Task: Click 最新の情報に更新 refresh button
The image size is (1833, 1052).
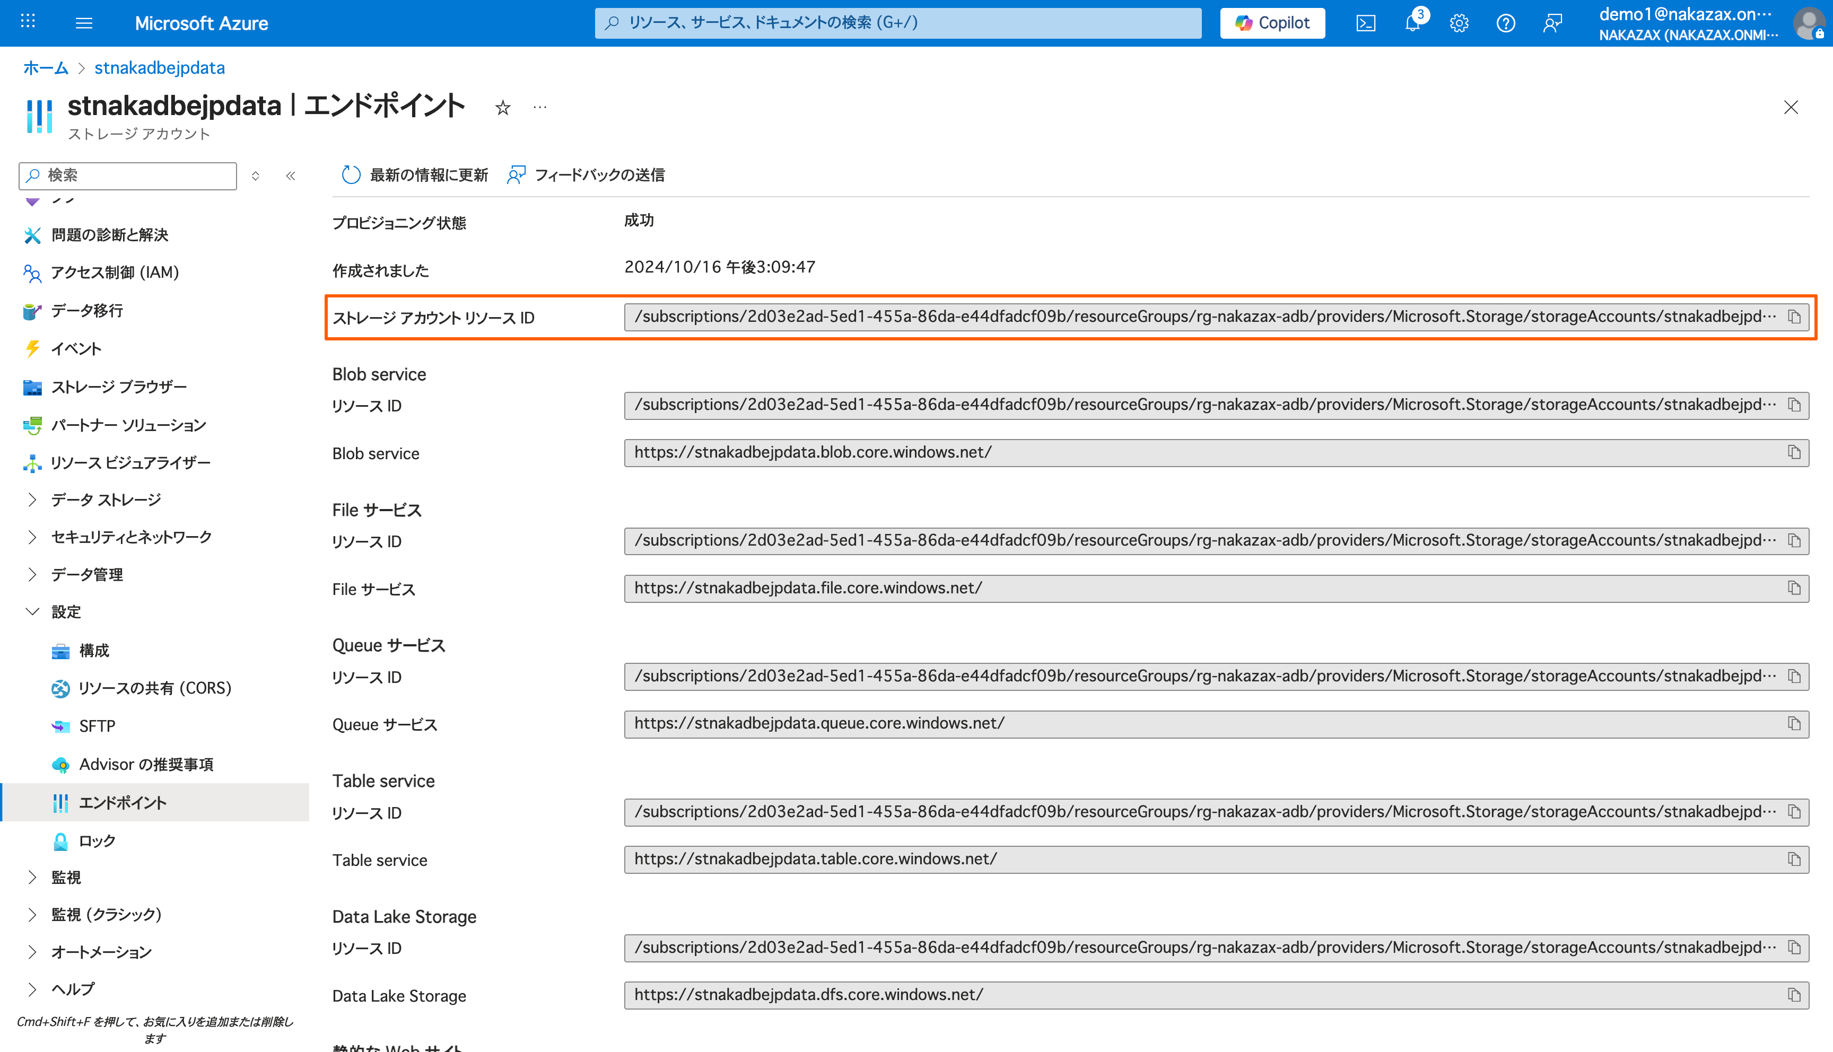Action: point(415,175)
